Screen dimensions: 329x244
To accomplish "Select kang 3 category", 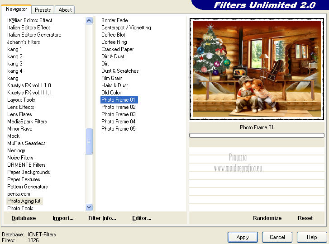I will tap(14, 64).
